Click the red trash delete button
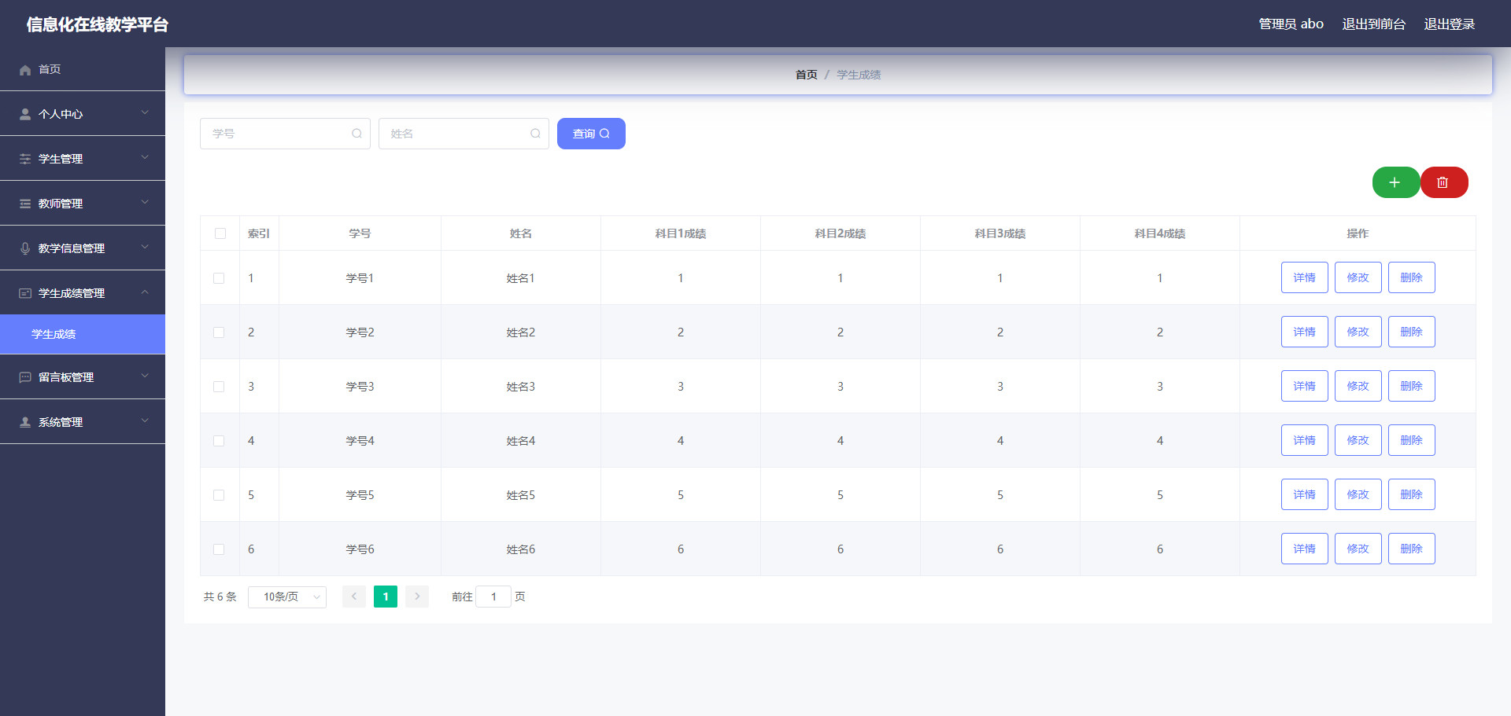 point(1444,182)
